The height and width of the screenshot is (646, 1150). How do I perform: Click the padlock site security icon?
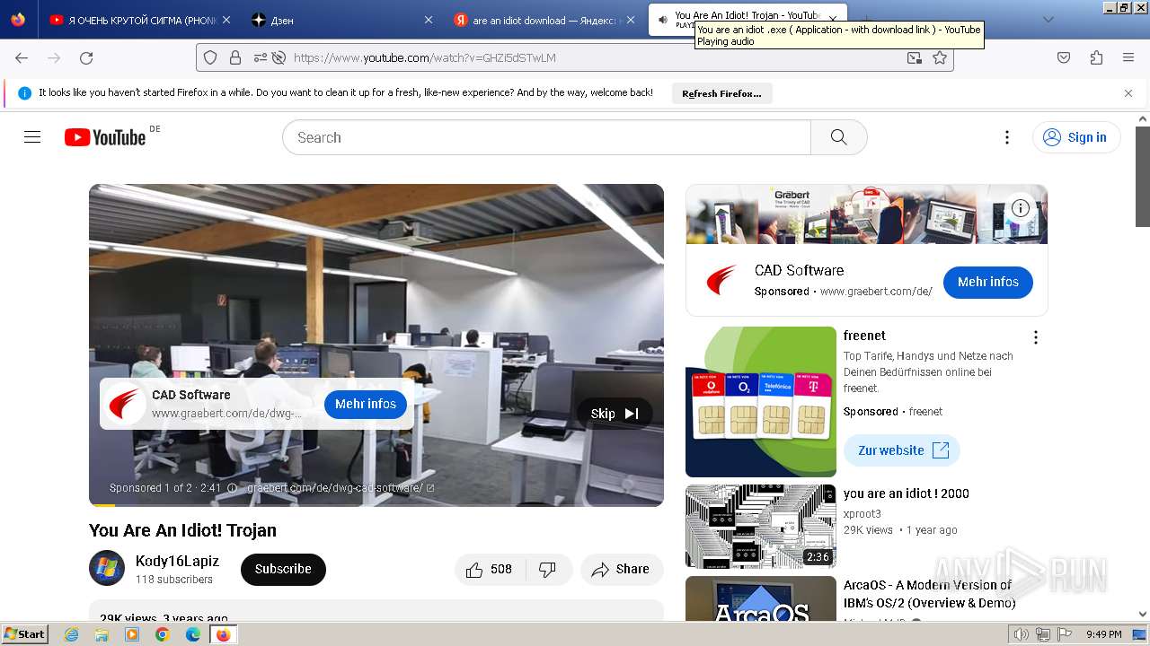[x=235, y=57]
